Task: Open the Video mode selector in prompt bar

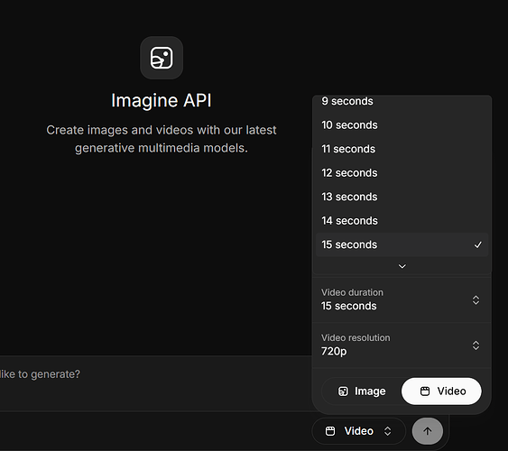Action: point(358,431)
